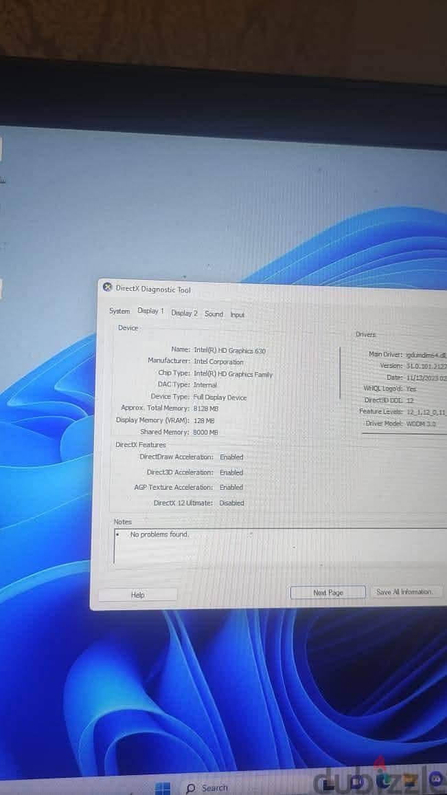Click the Help button

coord(138,595)
